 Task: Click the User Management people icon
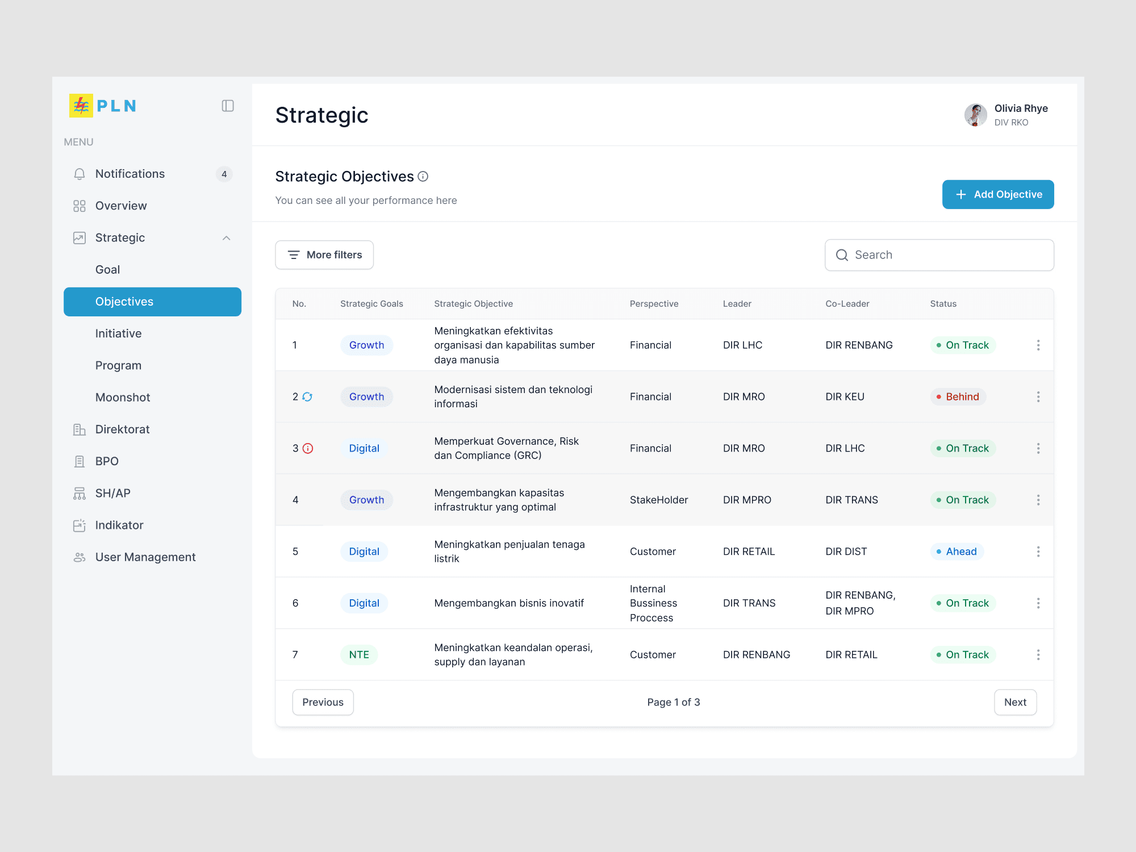click(x=80, y=557)
